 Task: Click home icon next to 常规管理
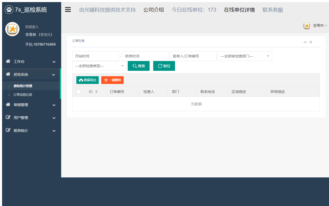(x=8, y=105)
